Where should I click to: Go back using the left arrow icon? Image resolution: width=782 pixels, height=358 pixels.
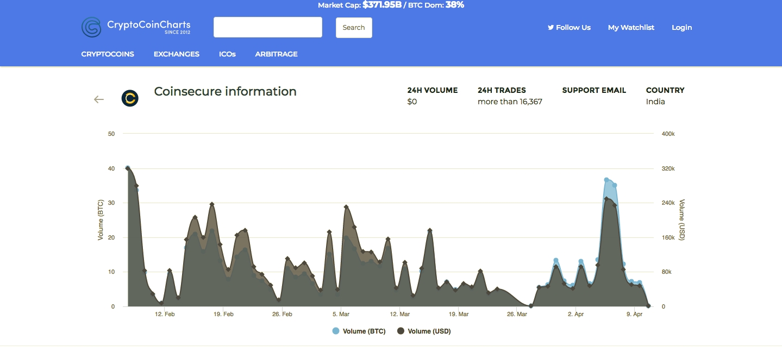[99, 99]
